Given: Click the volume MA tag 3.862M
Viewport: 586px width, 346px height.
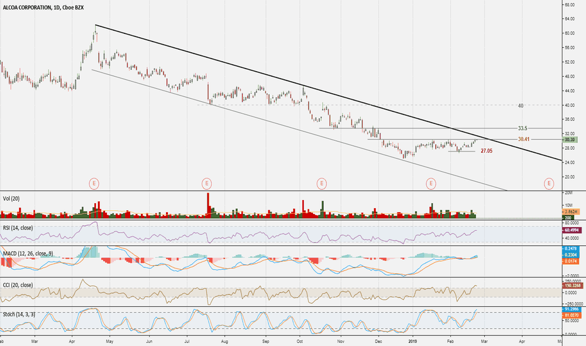Looking at the screenshot, I should click(x=571, y=212).
